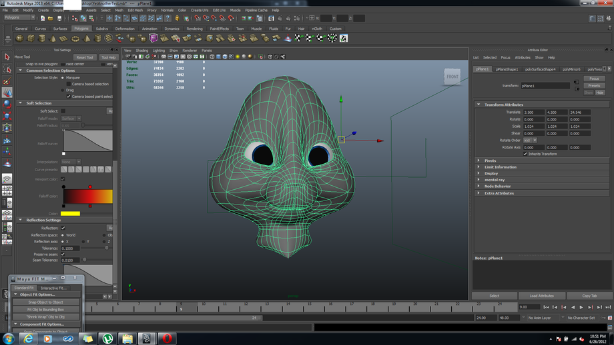614x345 pixels.
Task: Toggle wireframe cube icon in viewport toolbar
Action: pyautogui.click(x=212, y=57)
